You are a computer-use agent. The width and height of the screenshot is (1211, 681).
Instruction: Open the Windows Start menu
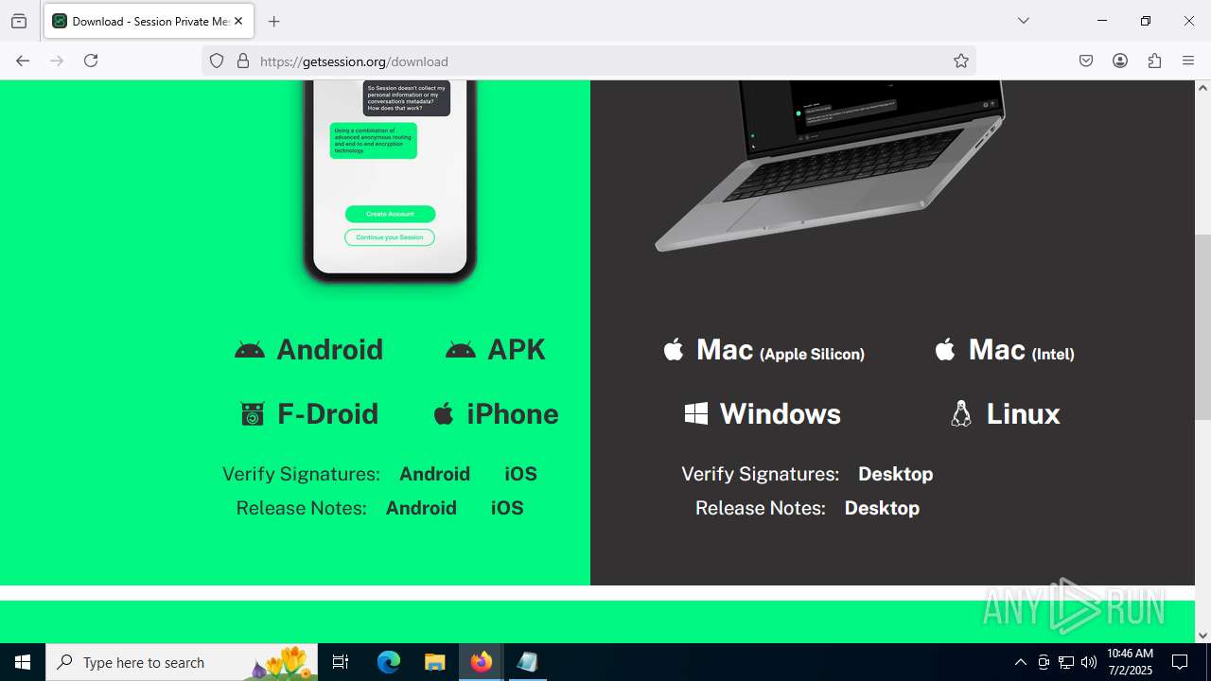(23, 662)
